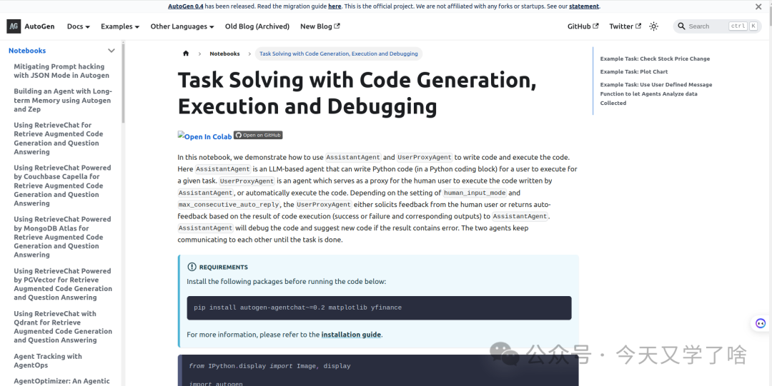This screenshot has width=772, height=386.
Task: Collapse the Notebooks sidebar section chevron
Action: coord(112,51)
